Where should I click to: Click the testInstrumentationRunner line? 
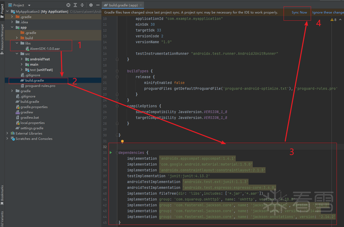click(x=207, y=53)
